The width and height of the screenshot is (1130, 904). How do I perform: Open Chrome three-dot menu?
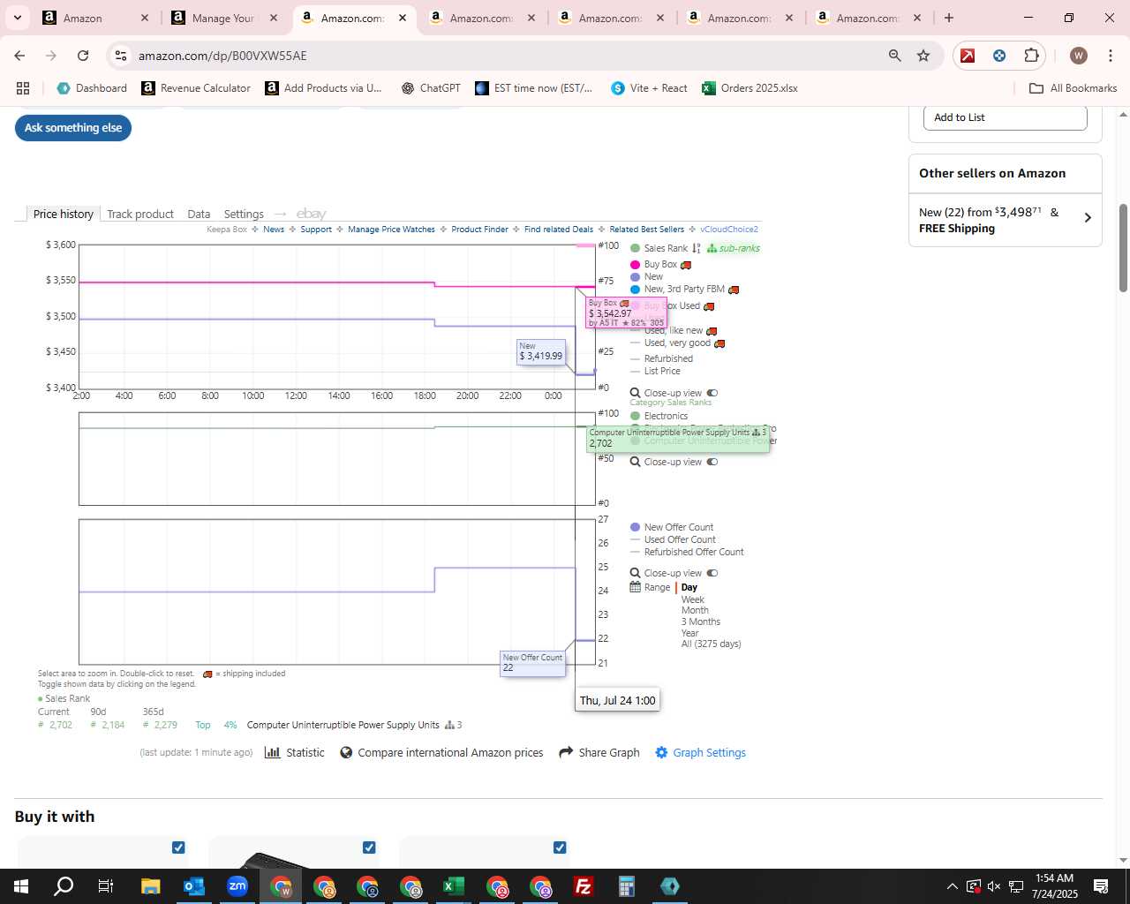pyautogui.click(x=1111, y=56)
